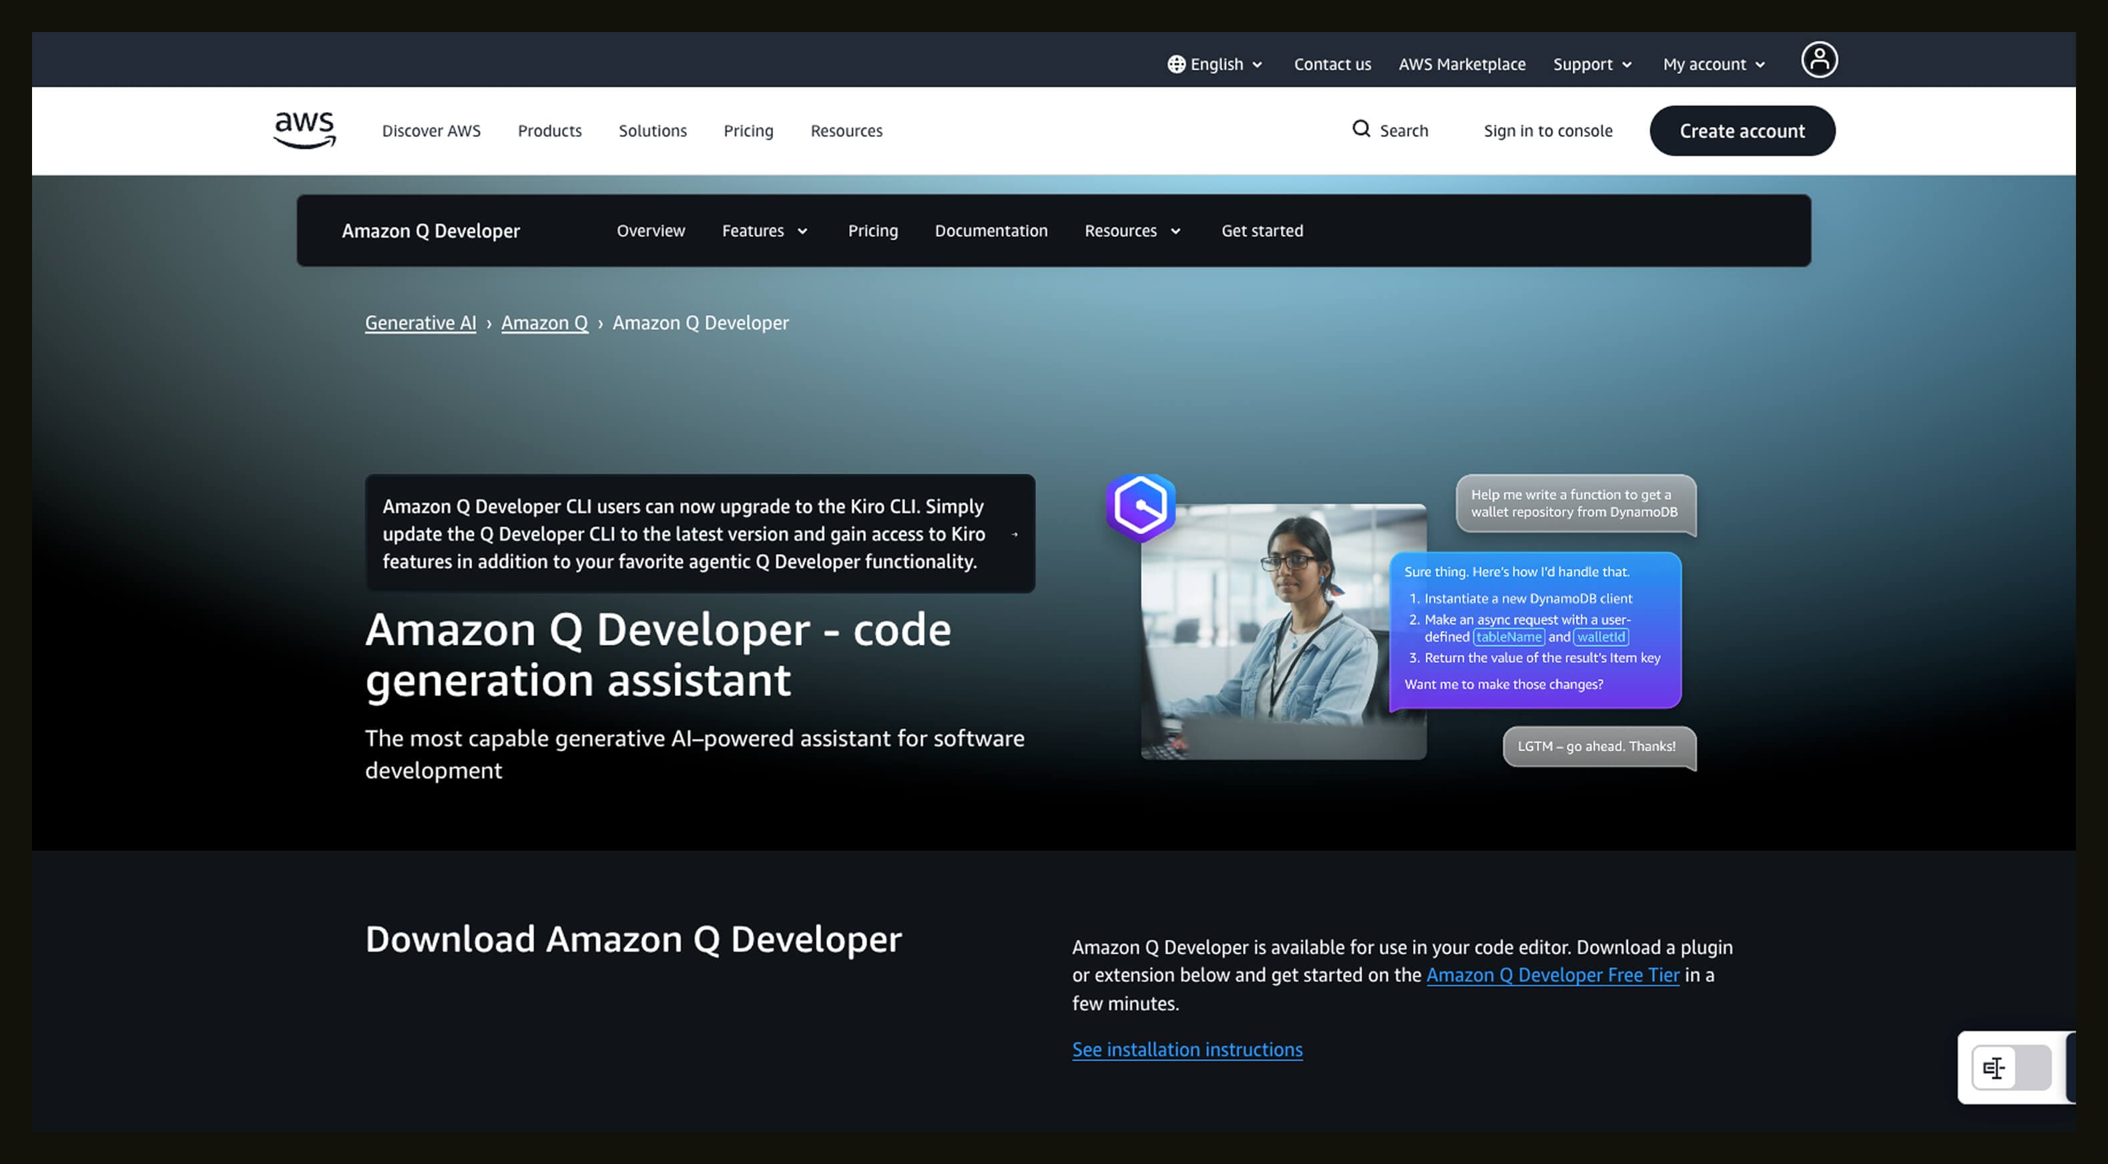Open the Documentation tab
Screen dimensions: 2108x1164
click(991, 231)
